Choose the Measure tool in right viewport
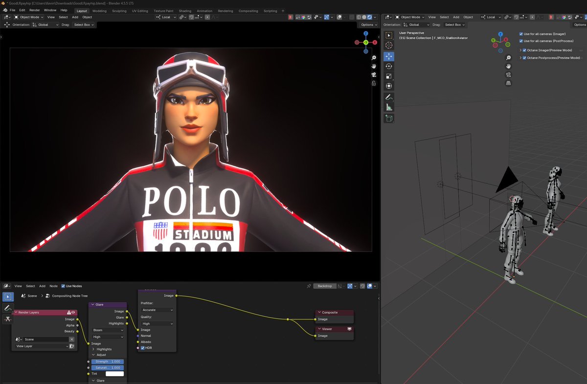The width and height of the screenshot is (587, 384). pyautogui.click(x=389, y=107)
